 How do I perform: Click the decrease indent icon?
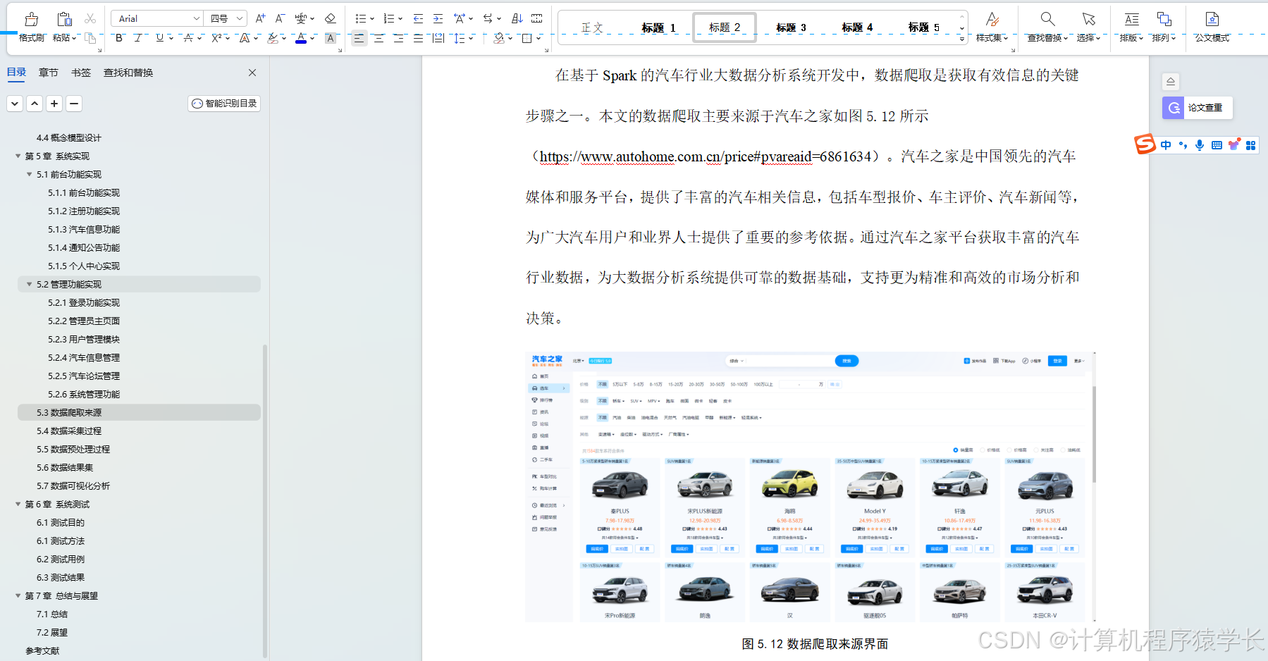[419, 18]
